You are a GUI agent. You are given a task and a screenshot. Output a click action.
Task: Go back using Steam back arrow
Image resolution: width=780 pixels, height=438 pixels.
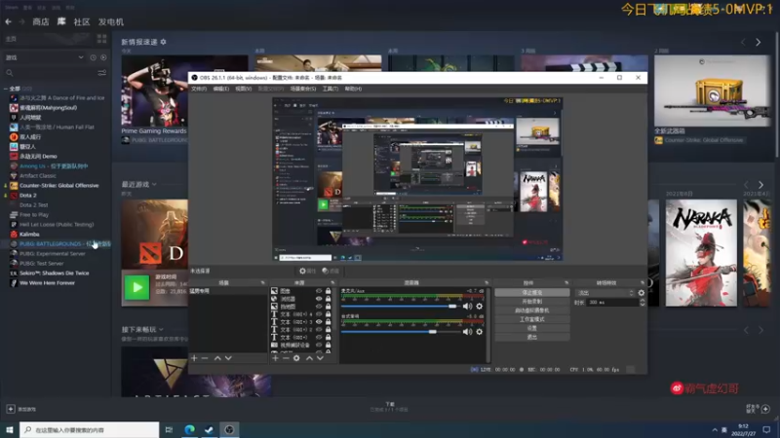(x=9, y=21)
